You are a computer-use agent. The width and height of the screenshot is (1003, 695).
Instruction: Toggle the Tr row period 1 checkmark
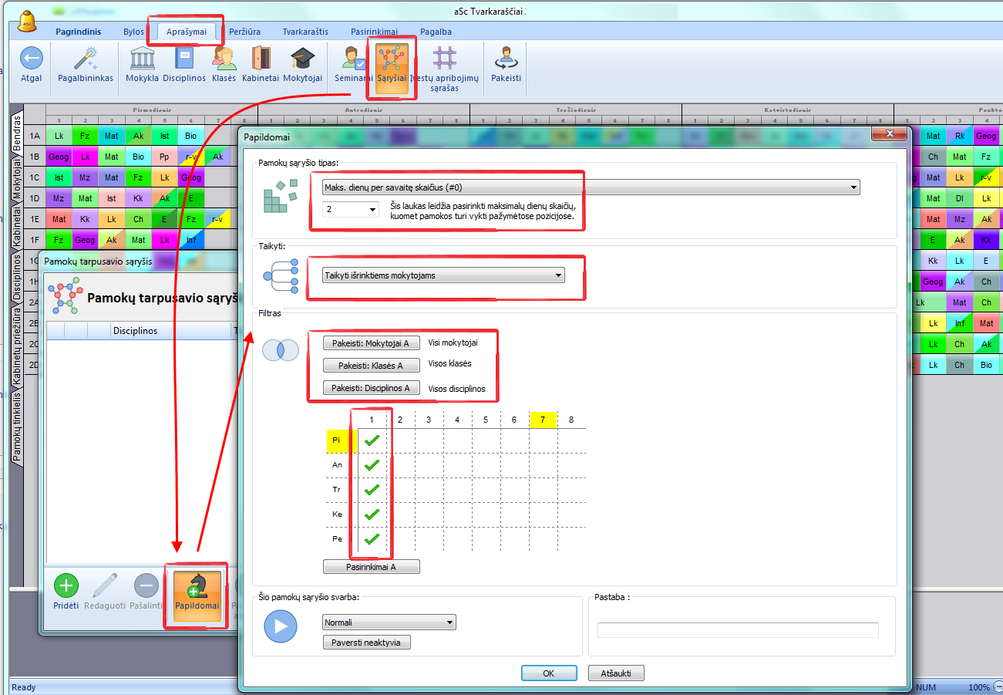372,490
